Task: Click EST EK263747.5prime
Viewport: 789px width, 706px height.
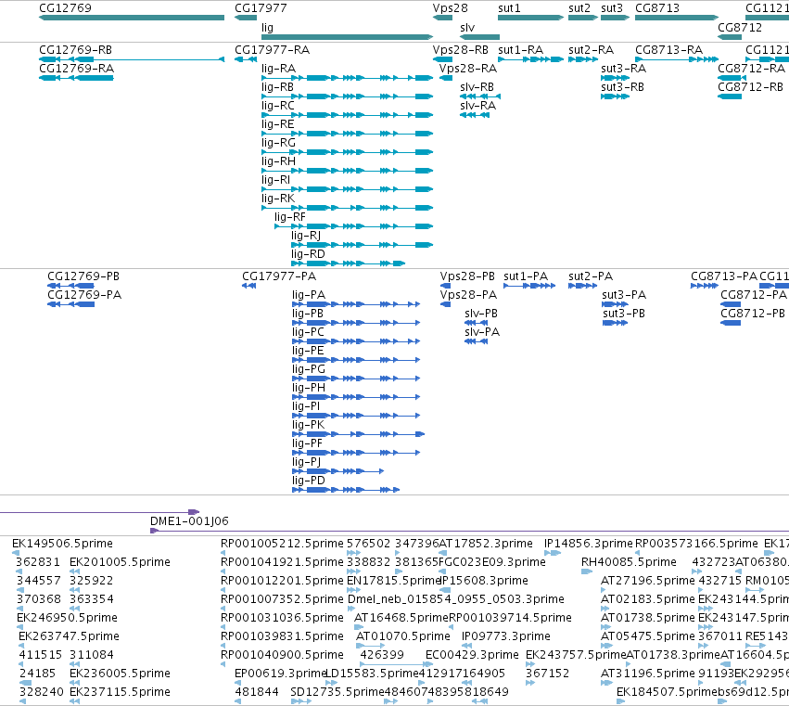Action: coord(69,636)
